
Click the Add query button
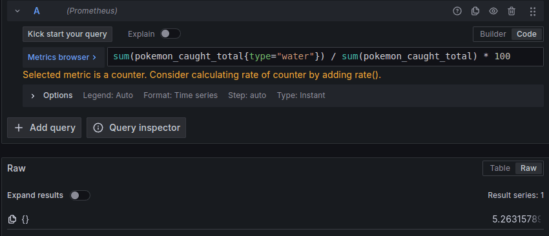tap(44, 128)
